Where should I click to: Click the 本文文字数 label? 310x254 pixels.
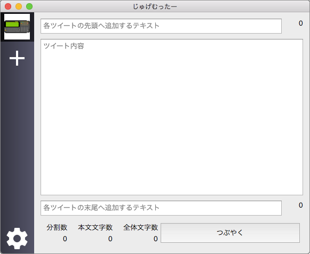click(x=96, y=227)
